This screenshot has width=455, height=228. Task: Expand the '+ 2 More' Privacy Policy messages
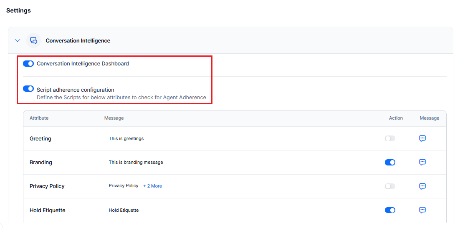tap(152, 186)
